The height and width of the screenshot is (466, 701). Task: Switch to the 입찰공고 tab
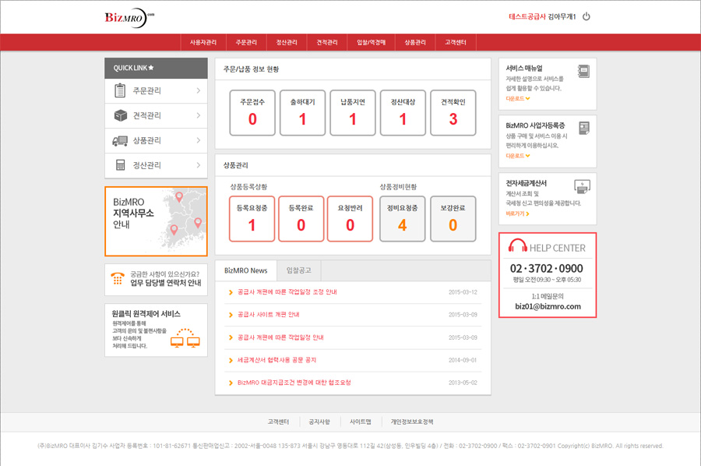298,270
